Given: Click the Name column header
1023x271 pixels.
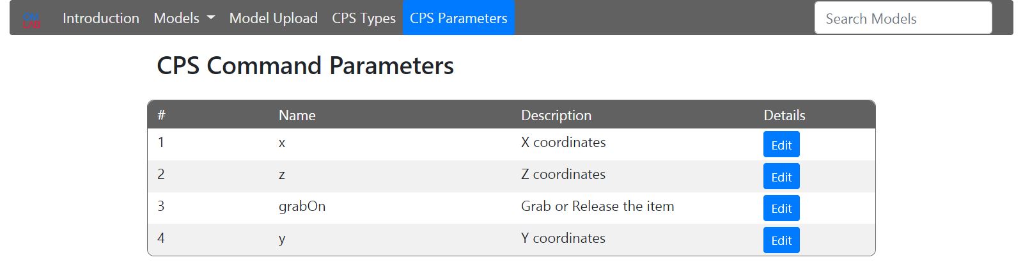Looking at the screenshot, I should point(297,115).
